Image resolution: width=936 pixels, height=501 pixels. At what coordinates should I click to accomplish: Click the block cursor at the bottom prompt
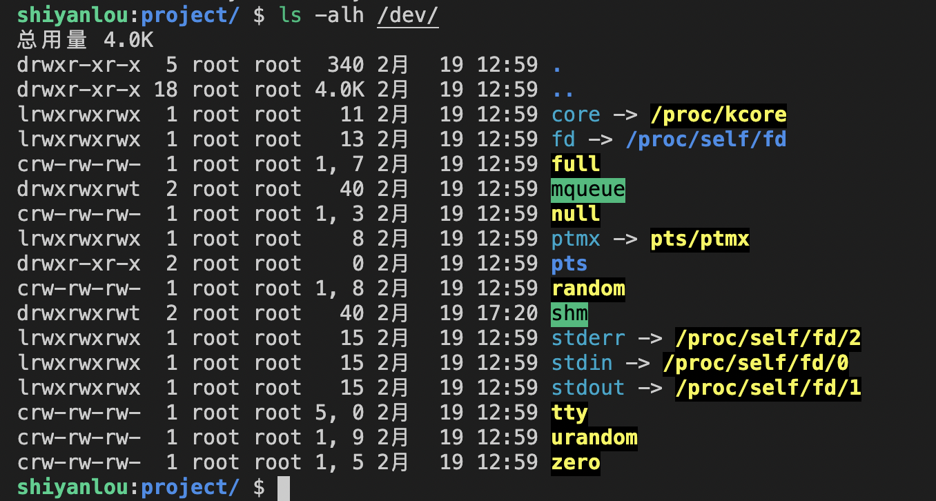[x=284, y=487]
